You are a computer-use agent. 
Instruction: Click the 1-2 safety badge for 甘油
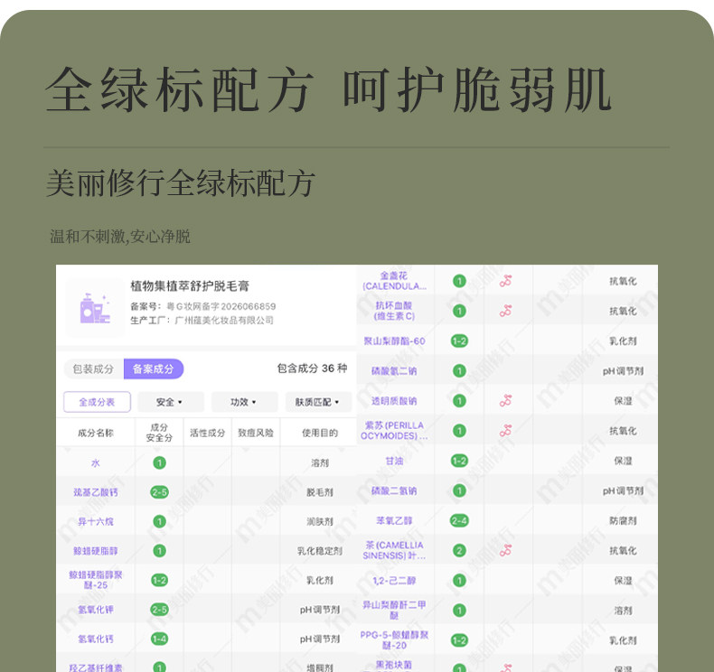pyautogui.click(x=459, y=461)
